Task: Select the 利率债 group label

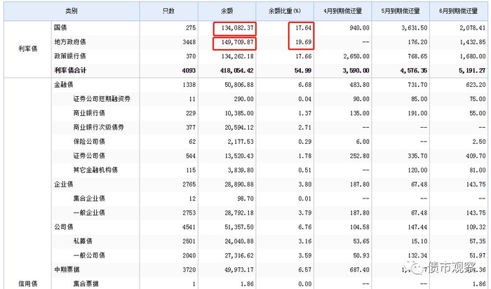Action: pos(28,48)
